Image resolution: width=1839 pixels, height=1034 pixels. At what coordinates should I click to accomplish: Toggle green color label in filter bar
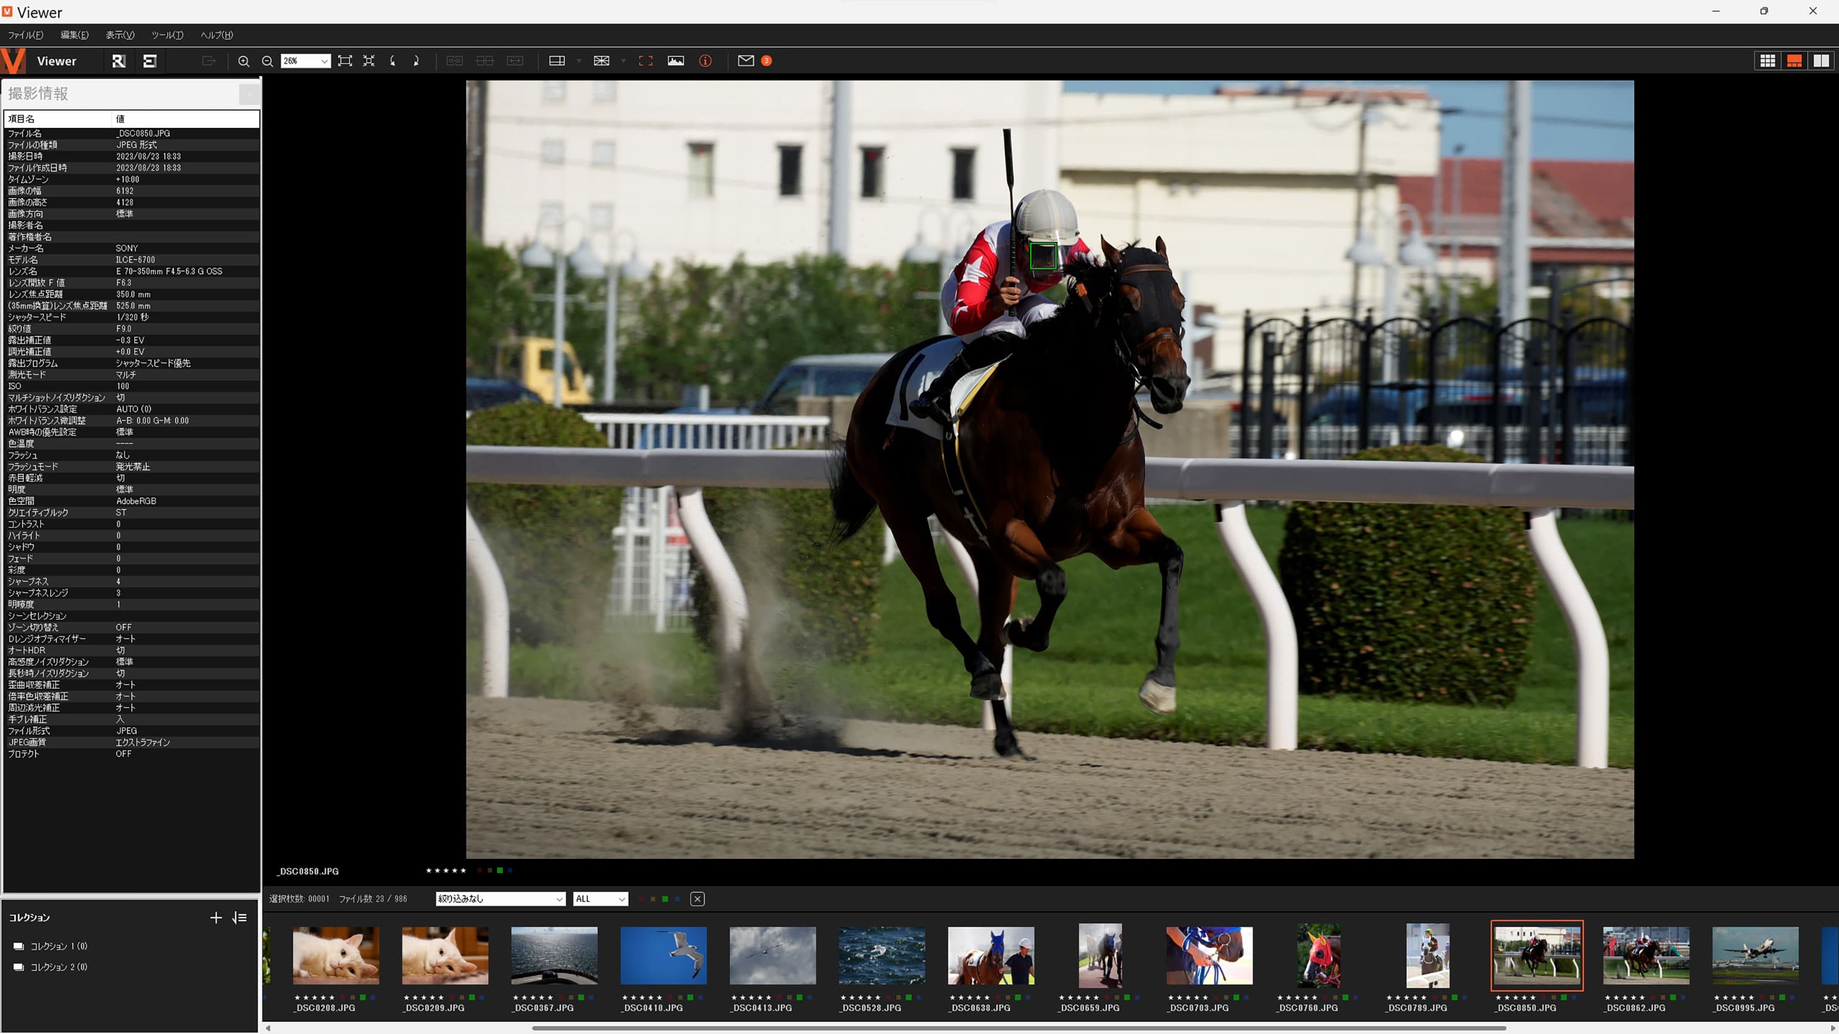[665, 899]
